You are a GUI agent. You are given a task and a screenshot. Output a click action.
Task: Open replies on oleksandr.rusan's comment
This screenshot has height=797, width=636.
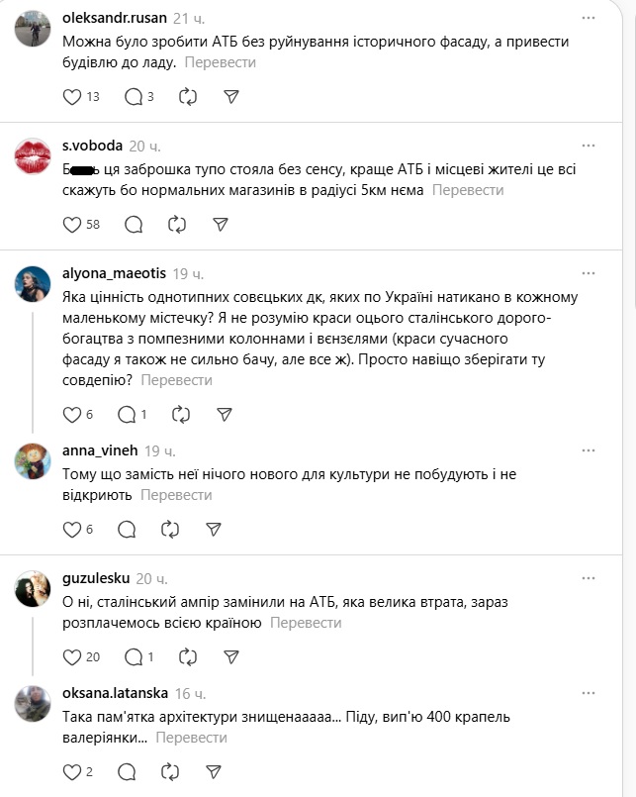point(134,97)
